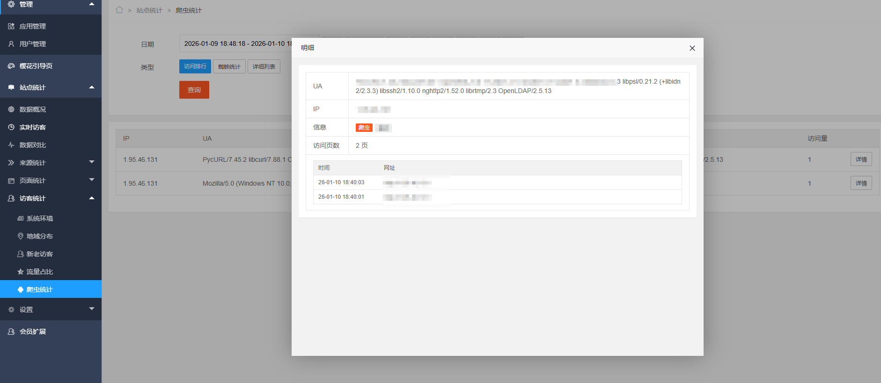
Task: Click the 应用管理 grid icon
Action: pyautogui.click(x=11, y=26)
